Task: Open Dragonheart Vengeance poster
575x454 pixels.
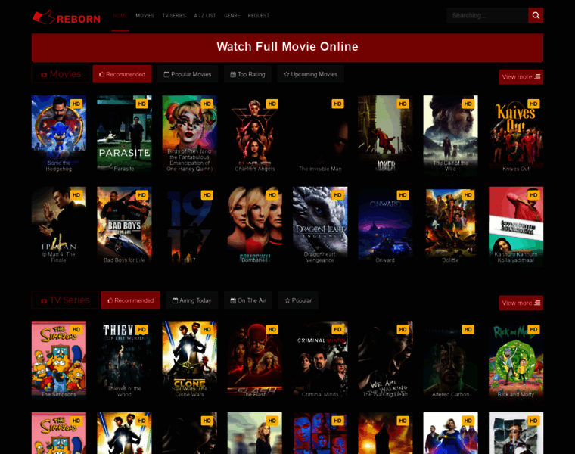Action: coord(320,225)
